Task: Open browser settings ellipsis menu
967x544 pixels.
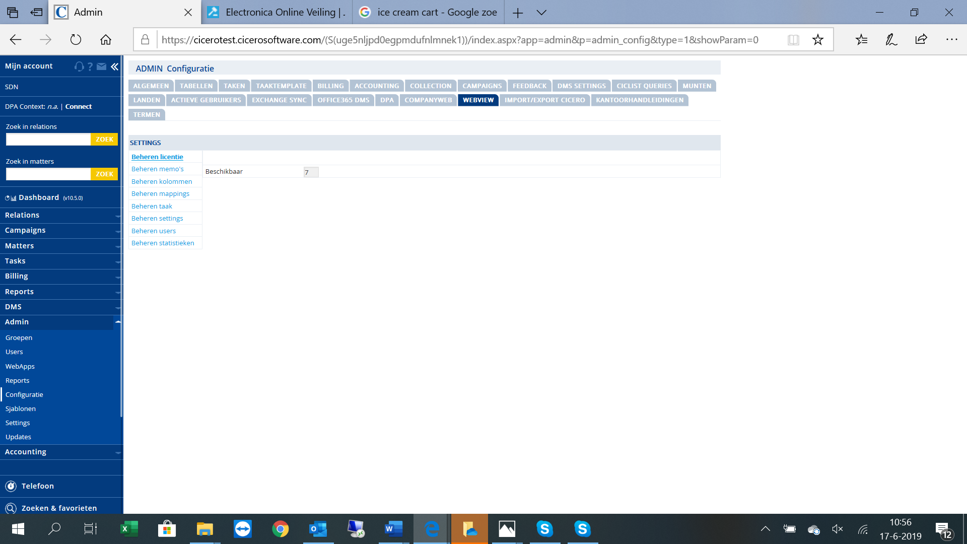Action: click(x=951, y=40)
